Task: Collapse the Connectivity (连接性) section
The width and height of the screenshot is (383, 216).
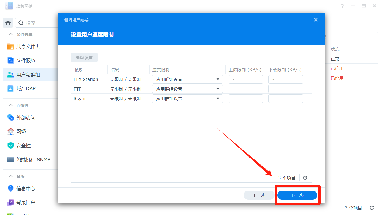Action: tap(11, 105)
